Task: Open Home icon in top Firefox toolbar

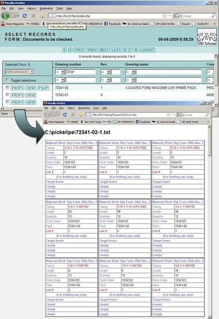Action: (x=42, y=16)
